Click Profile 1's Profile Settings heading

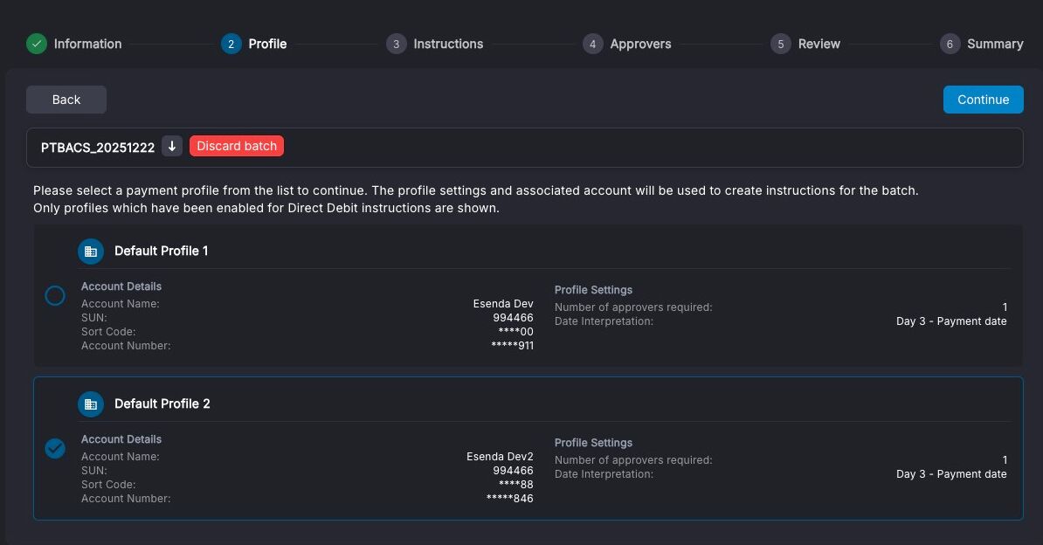point(593,290)
